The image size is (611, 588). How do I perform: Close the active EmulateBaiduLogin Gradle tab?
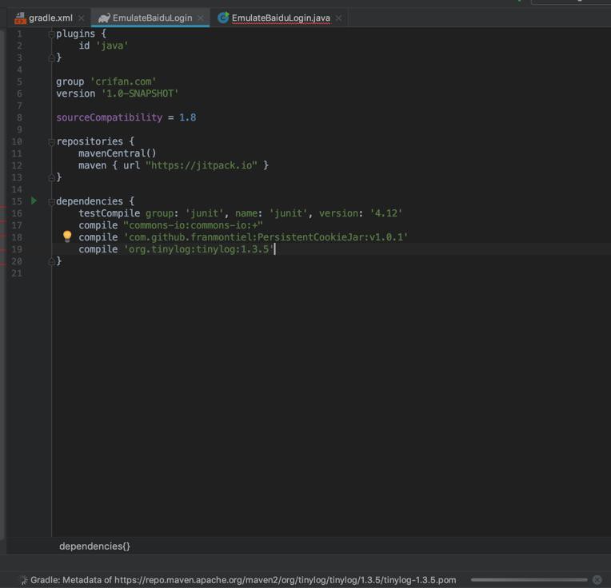(x=200, y=18)
